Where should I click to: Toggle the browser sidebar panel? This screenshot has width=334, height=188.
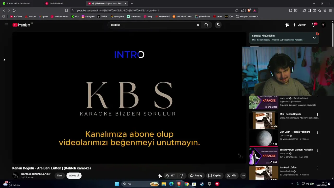click(309, 10)
